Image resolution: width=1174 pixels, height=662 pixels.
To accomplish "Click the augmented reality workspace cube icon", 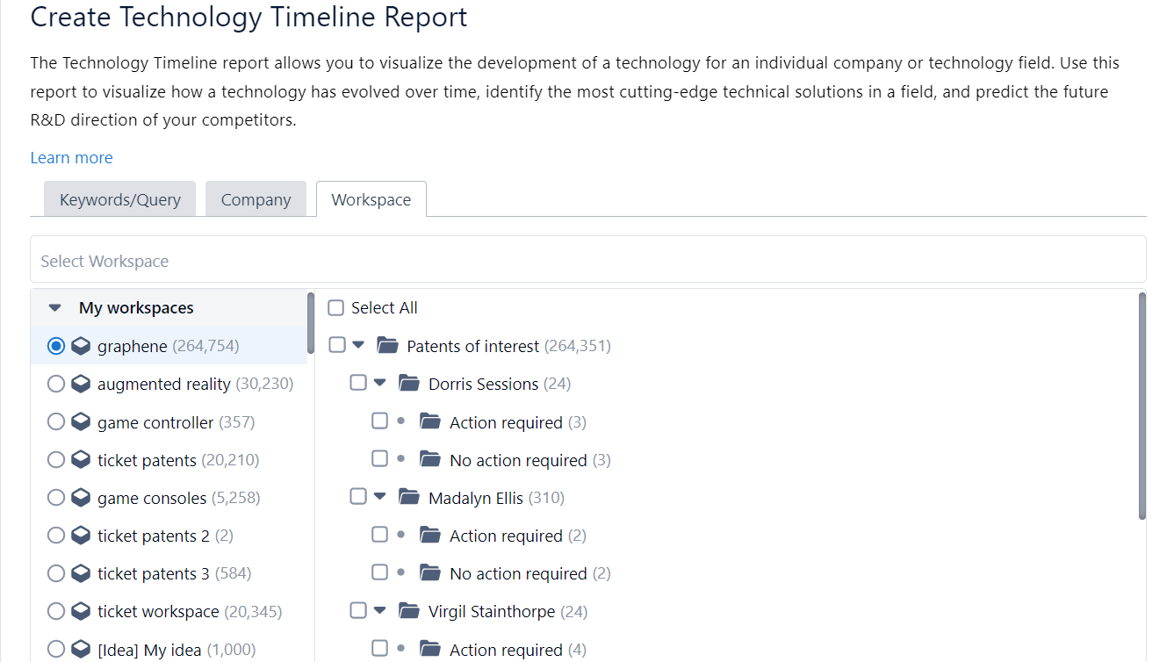I will (81, 385).
